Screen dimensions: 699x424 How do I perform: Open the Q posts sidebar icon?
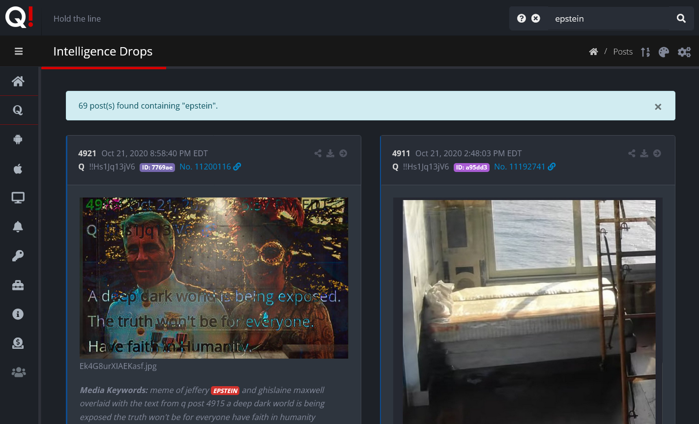(x=18, y=110)
